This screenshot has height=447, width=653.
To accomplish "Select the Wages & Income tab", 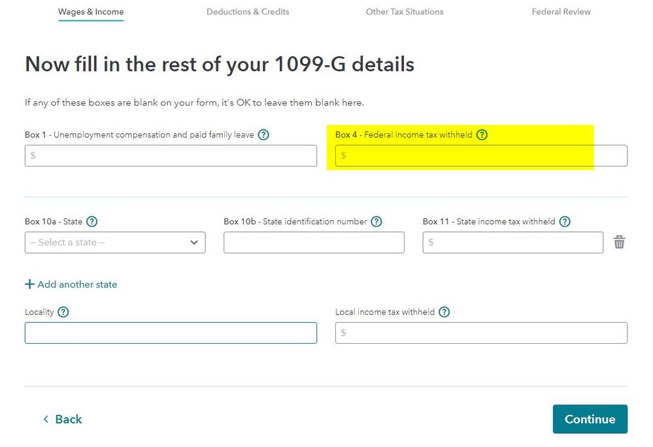I will tap(91, 12).
